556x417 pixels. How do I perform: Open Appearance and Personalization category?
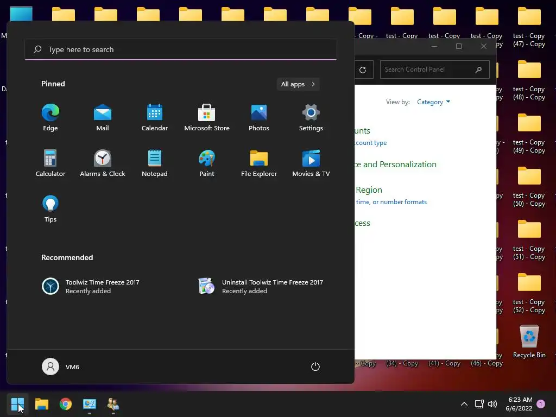click(396, 164)
